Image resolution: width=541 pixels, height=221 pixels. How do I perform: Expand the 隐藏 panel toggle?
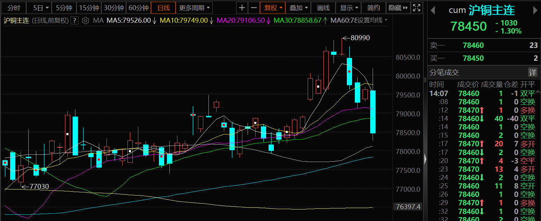click(398, 8)
